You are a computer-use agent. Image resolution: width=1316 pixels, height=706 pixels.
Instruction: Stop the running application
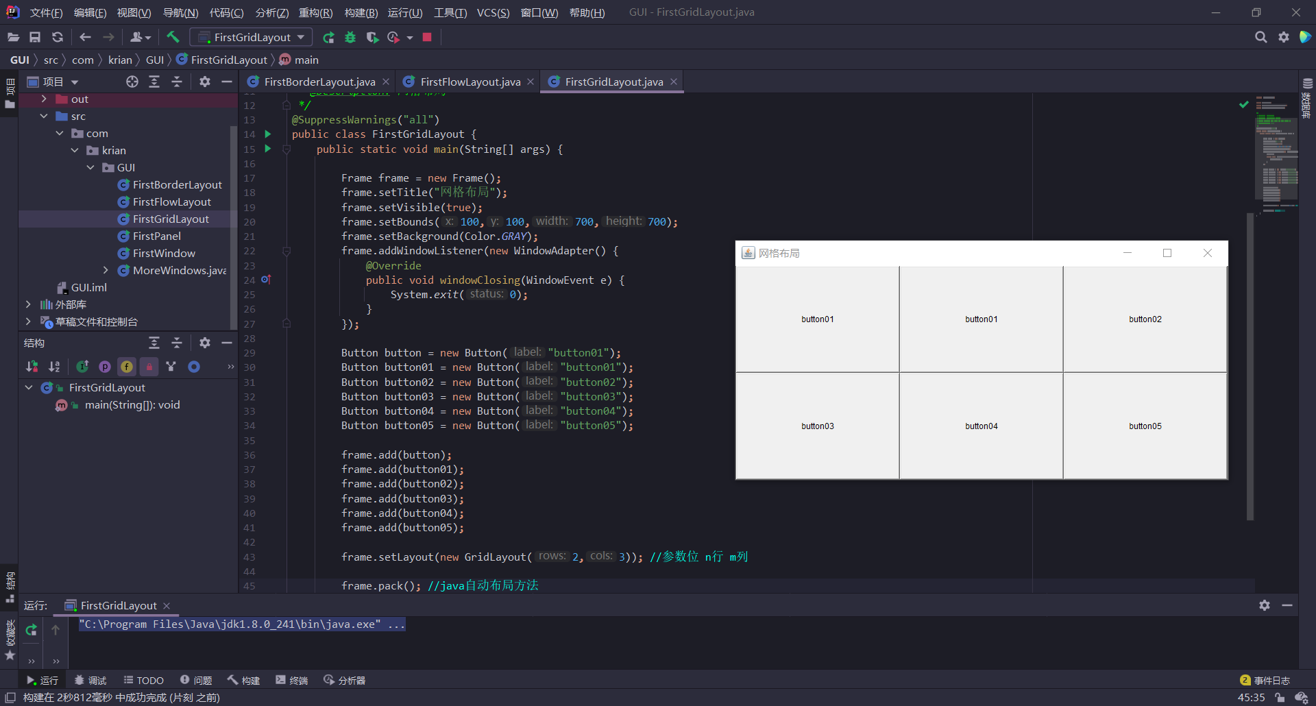click(426, 37)
